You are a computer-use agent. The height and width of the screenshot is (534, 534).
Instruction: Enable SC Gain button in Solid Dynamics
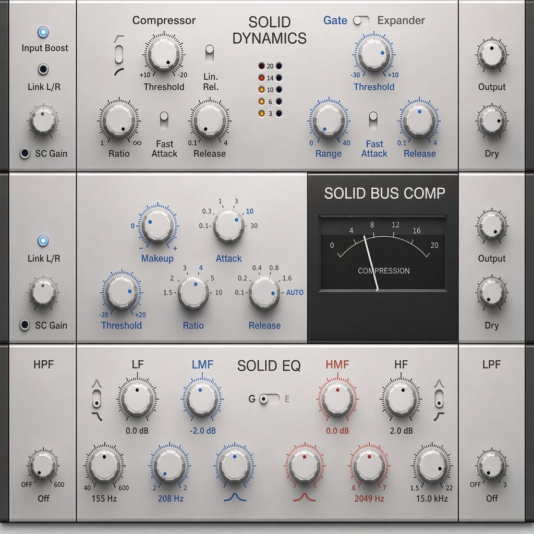tap(25, 153)
